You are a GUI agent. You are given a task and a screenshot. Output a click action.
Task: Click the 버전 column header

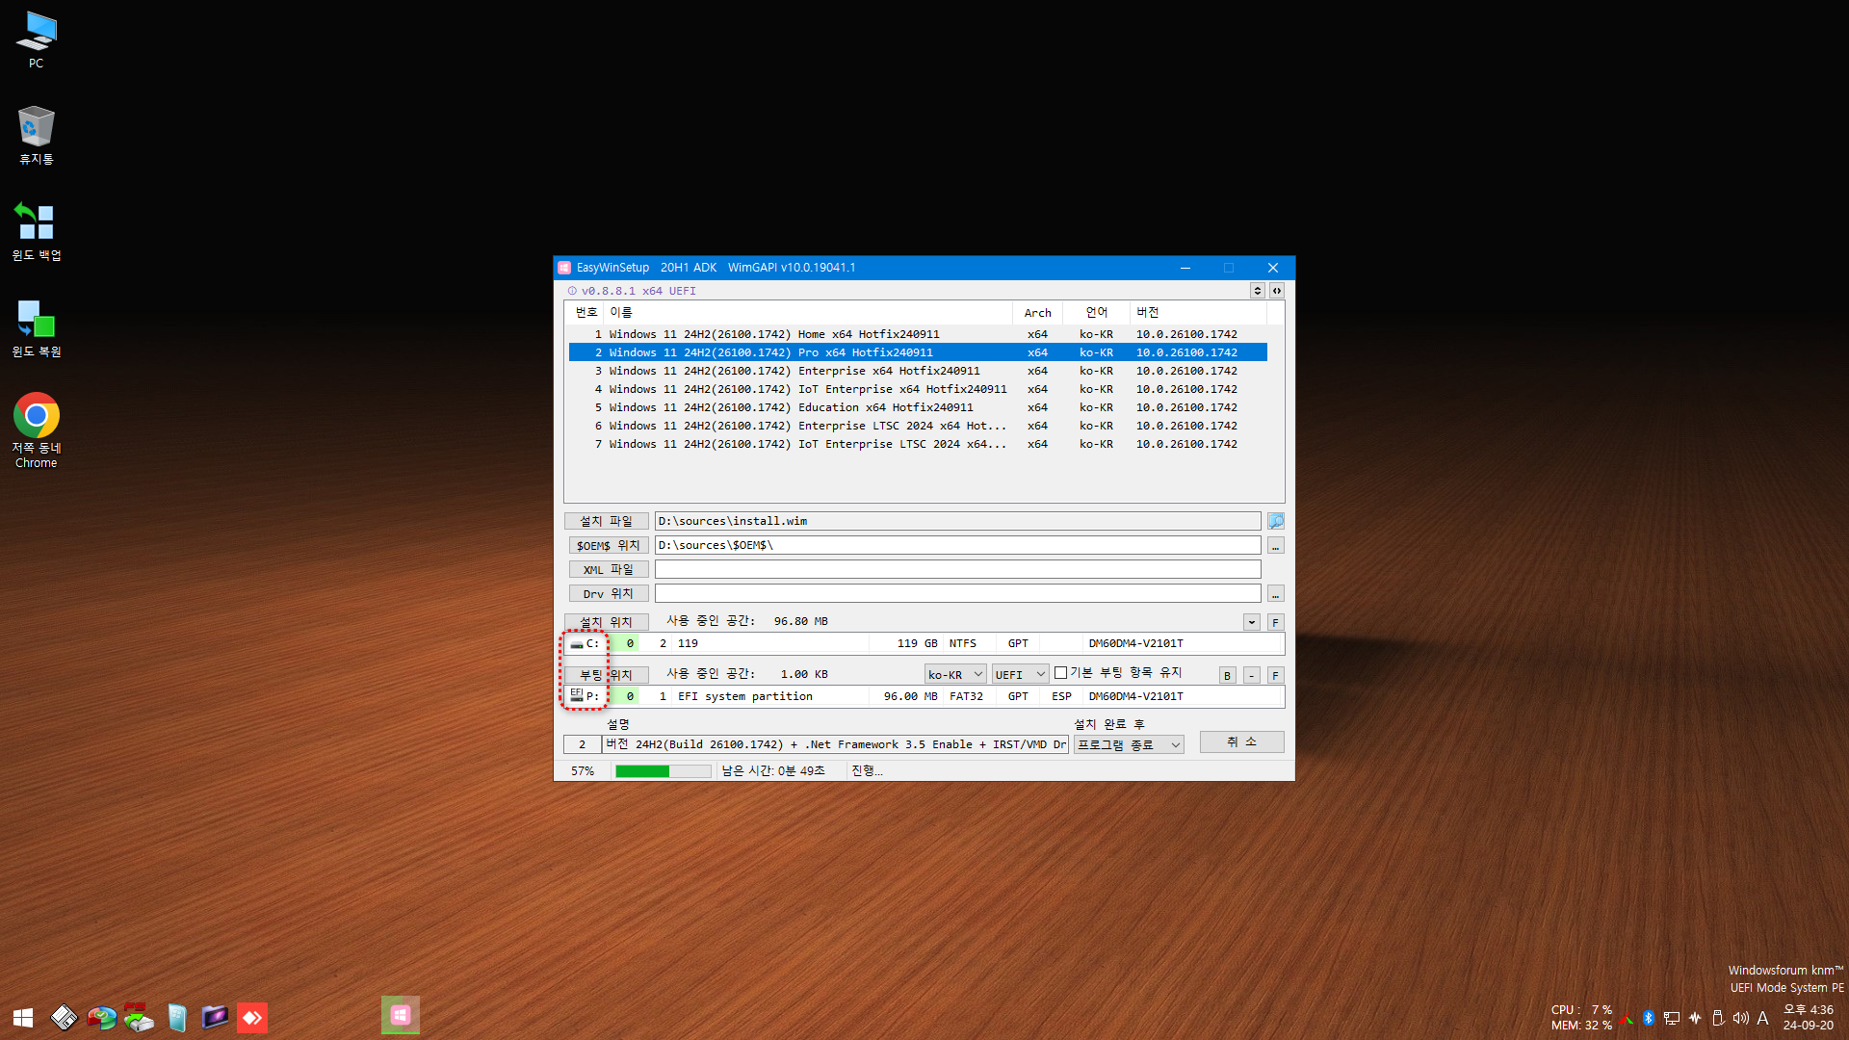(1198, 312)
